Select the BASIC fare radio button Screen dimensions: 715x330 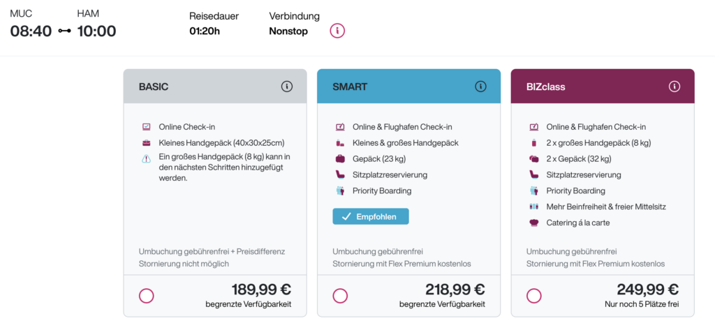coord(147,296)
